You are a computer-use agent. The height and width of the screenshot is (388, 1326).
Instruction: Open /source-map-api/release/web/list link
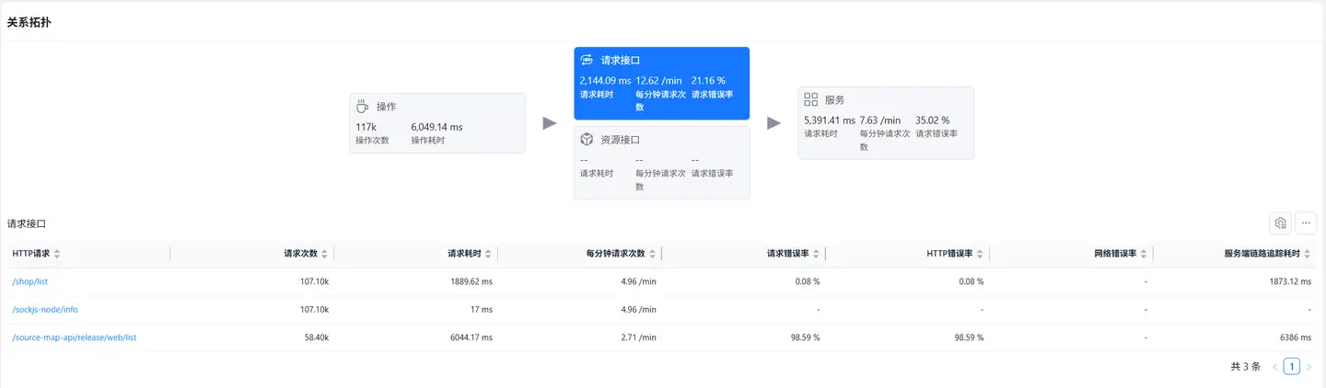[x=75, y=337]
